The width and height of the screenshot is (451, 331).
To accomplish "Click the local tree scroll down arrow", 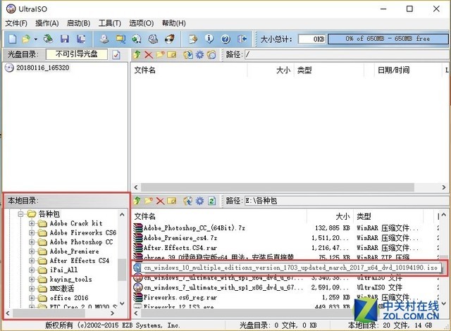I will pos(122,303).
